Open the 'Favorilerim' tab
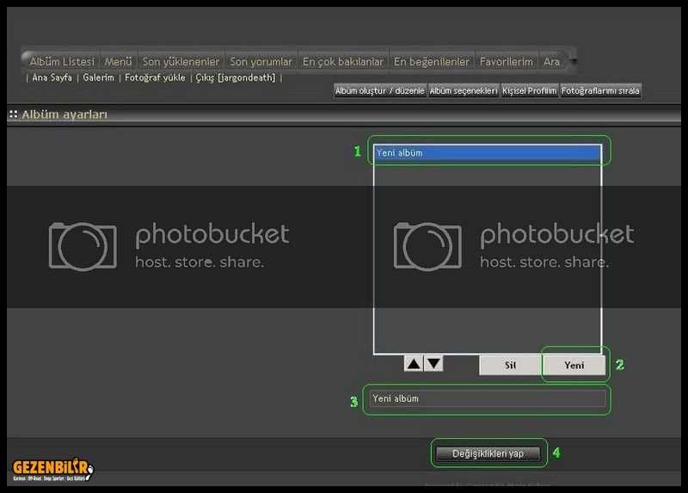This screenshot has width=688, height=493. (x=507, y=62)
